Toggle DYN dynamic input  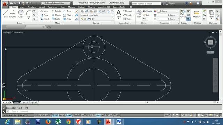point(98,115)
